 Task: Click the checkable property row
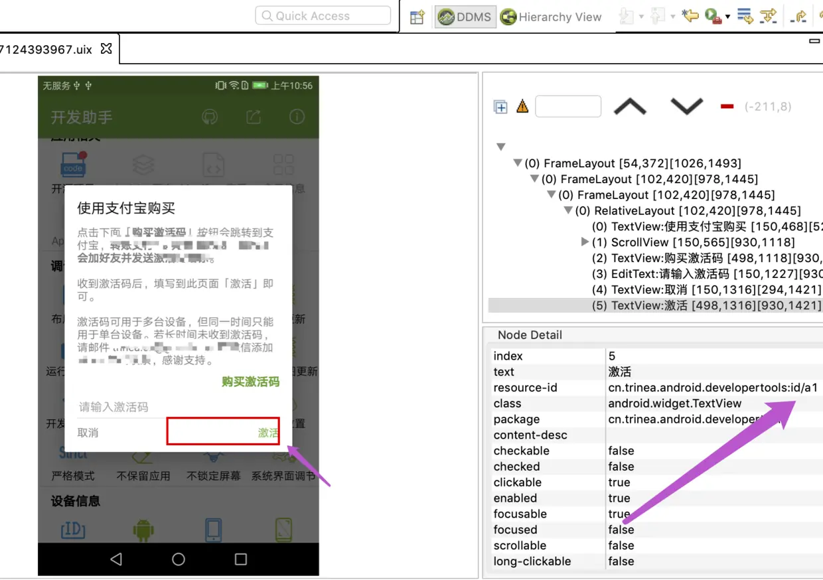click(x=656, y=451)
